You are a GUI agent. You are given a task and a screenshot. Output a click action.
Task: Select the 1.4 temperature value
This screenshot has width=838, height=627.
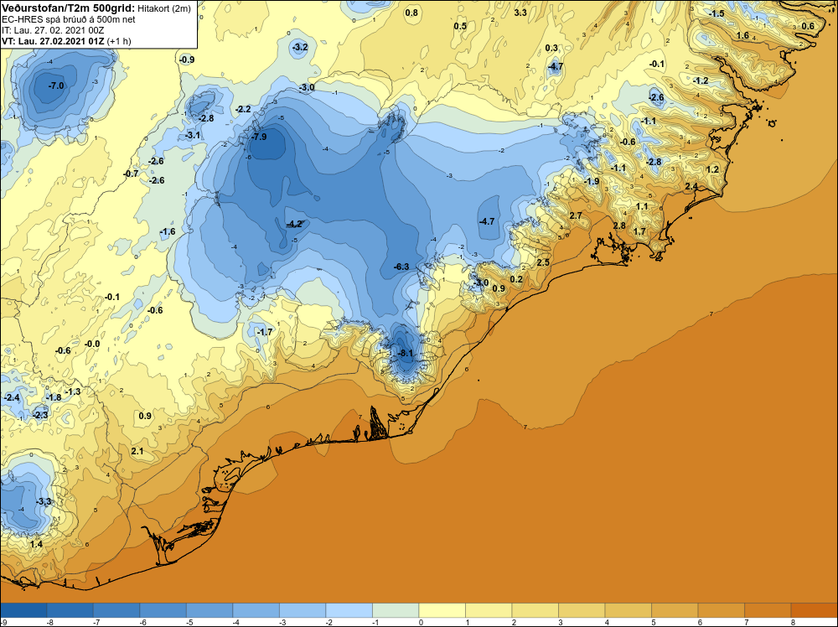pos(36,545)
